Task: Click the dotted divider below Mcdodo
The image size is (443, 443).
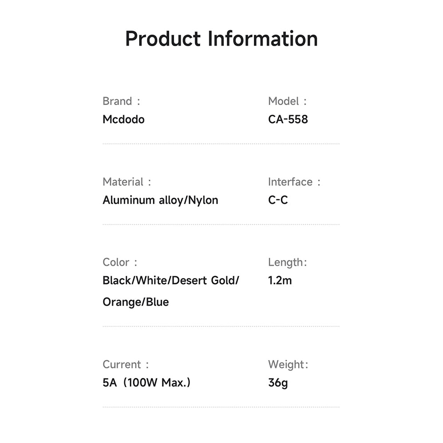Action: point(221,144)
